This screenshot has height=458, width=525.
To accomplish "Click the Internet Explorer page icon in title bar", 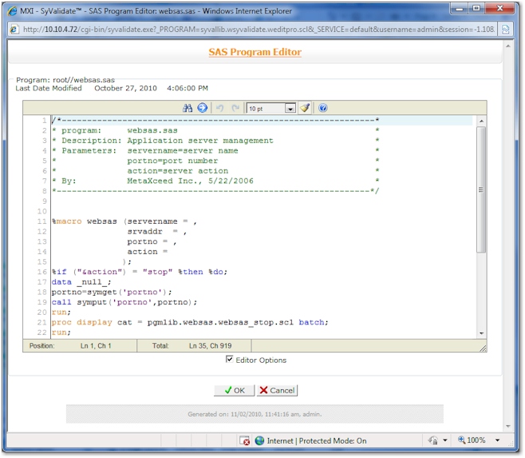I will [13, 11].
